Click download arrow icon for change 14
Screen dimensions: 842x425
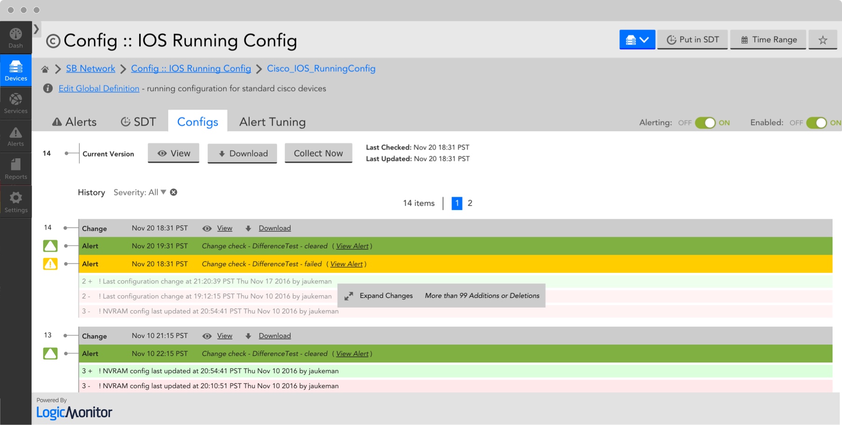coord(248,229)
